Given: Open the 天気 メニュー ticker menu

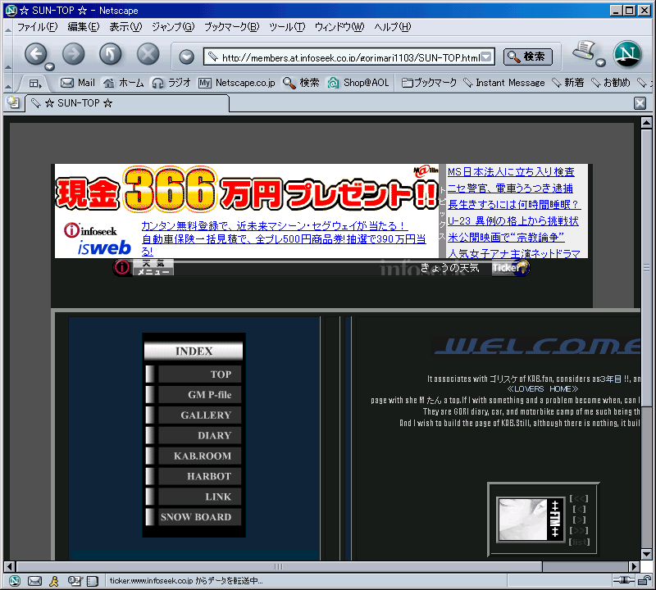Looking at the screenshot, I should 153,268.
